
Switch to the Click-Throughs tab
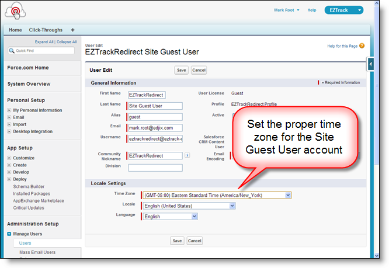click(46, 30)
